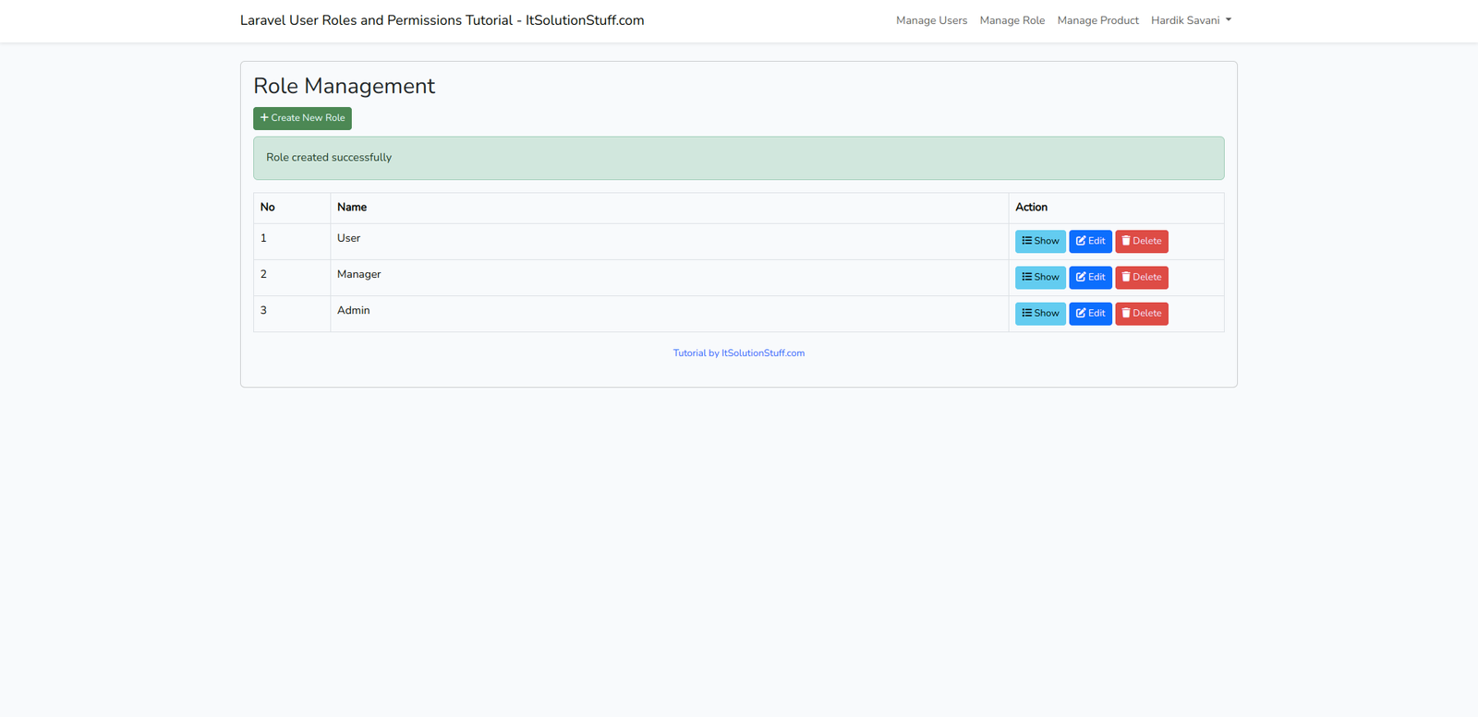The height and width of the screenshot is (717, 1478).
Task: Click the trash icon in Admin row
Action: [x=1126, y=313]
